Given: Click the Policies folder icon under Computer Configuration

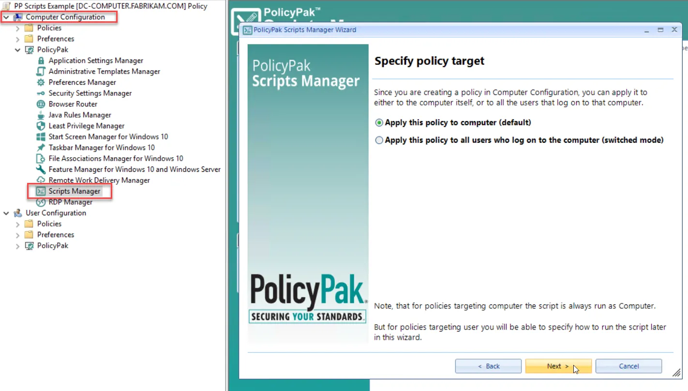Looking at the screenshot, I should pos(29,28).
